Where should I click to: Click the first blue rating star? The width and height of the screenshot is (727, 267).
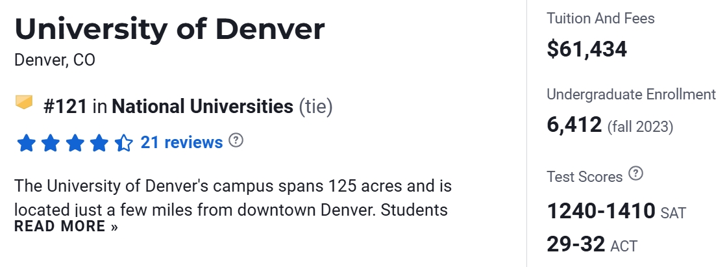tap(25, 142)
